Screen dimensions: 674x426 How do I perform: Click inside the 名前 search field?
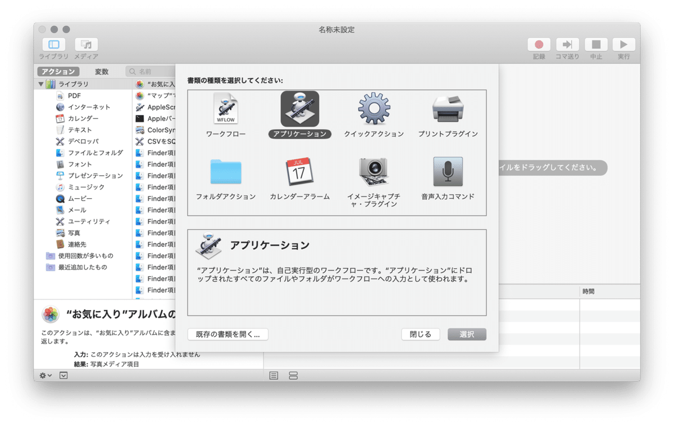point(152,71)
